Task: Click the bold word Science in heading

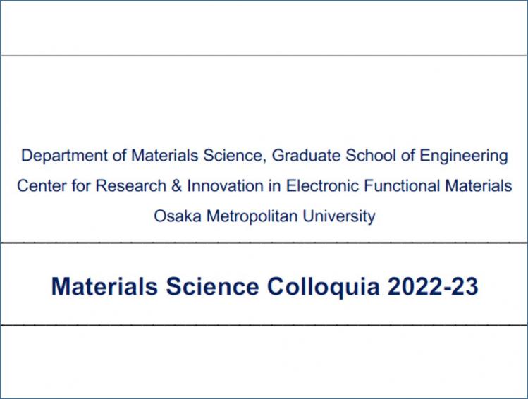Action: point(212,286)
